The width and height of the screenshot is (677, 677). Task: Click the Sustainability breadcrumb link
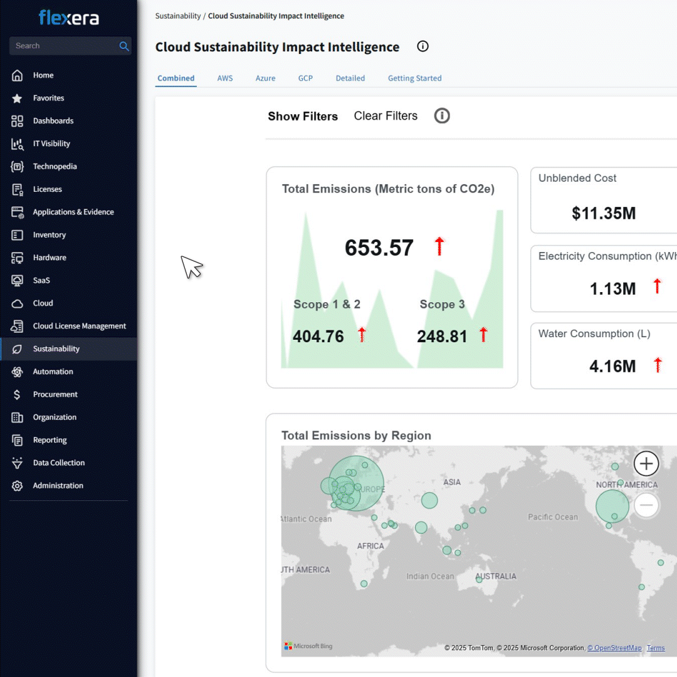coord(178,16)
